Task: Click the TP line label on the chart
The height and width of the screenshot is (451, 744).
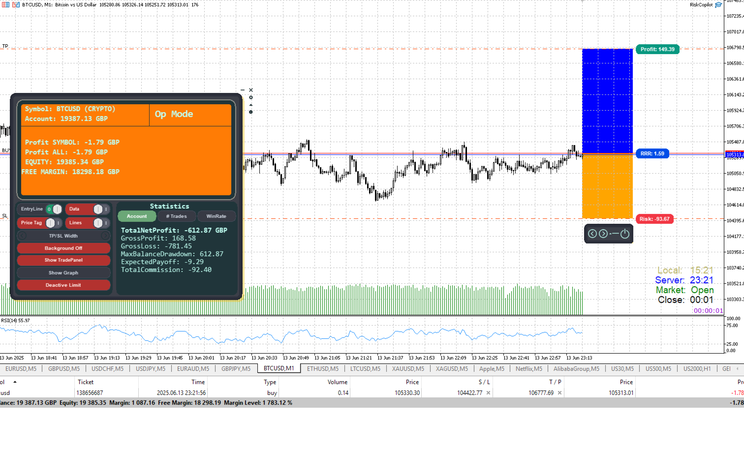Action: [x=5, y=46]
